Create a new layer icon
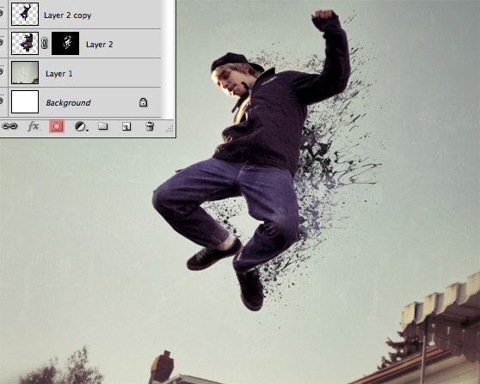The width and height of the screenshot is (480, 384). 126,126
